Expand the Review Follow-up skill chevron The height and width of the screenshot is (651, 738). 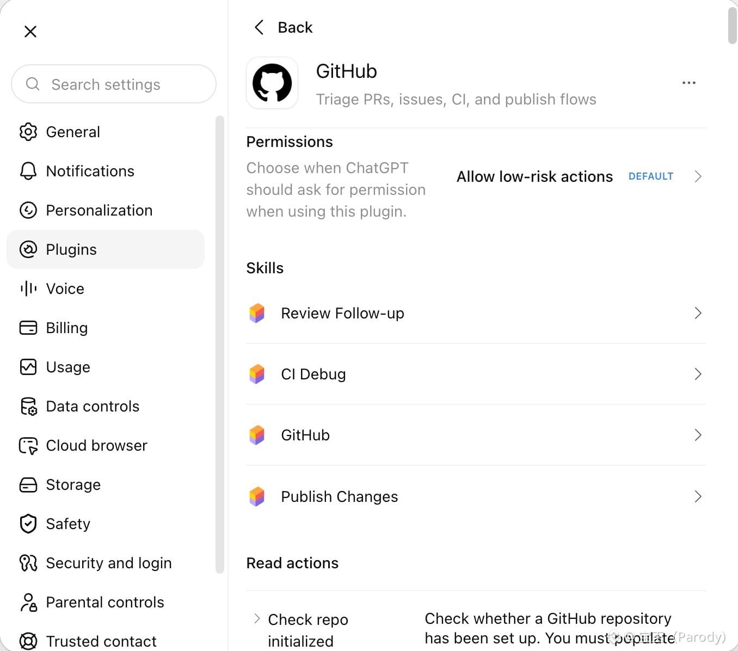coord(698,313)
